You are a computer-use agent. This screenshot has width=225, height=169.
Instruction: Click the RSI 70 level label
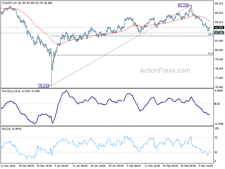(x=216, y=138)
